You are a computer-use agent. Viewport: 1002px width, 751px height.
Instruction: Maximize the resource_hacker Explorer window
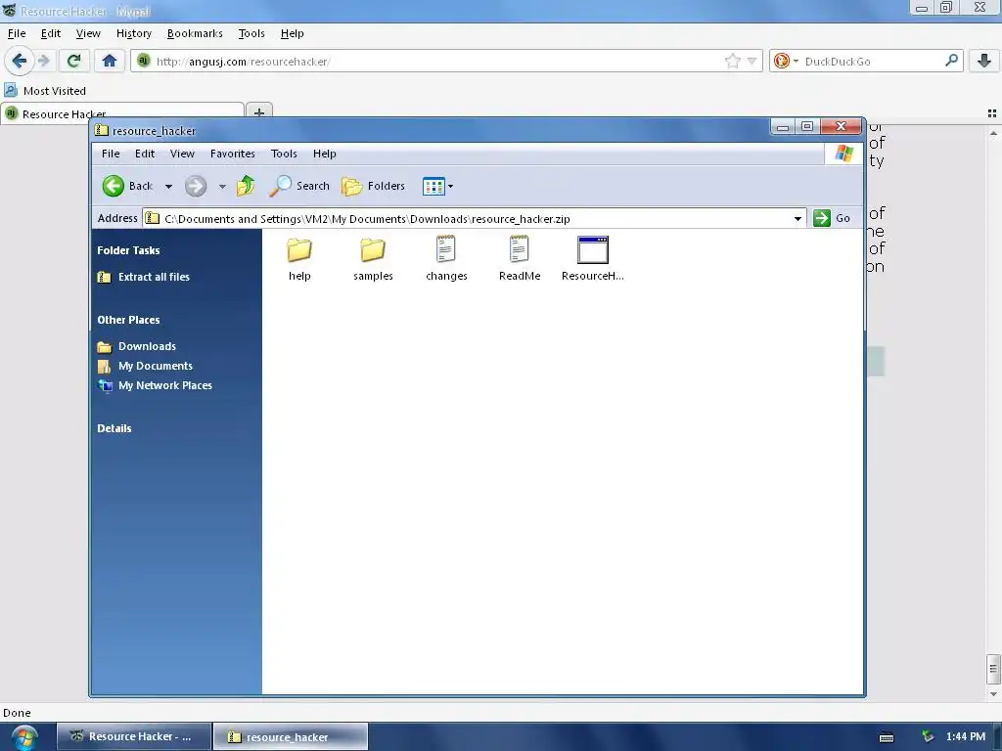[x=807, y=126]
